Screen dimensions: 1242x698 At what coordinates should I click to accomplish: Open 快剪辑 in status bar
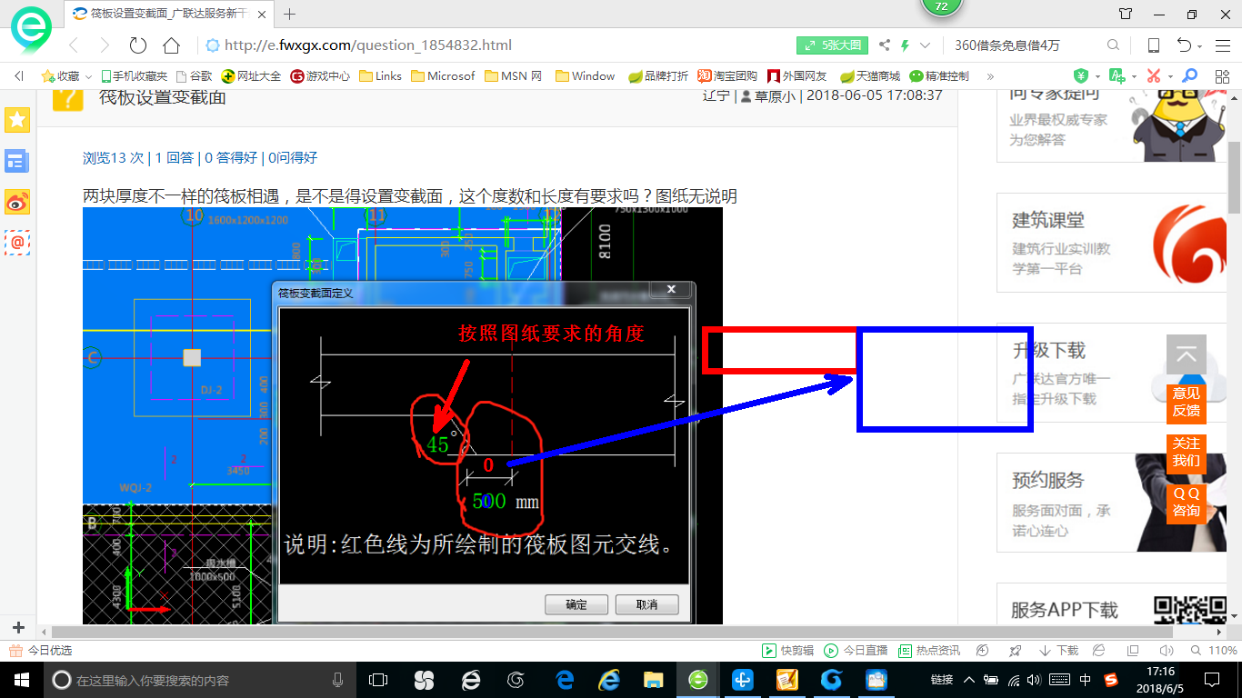(x=789, y=651)
